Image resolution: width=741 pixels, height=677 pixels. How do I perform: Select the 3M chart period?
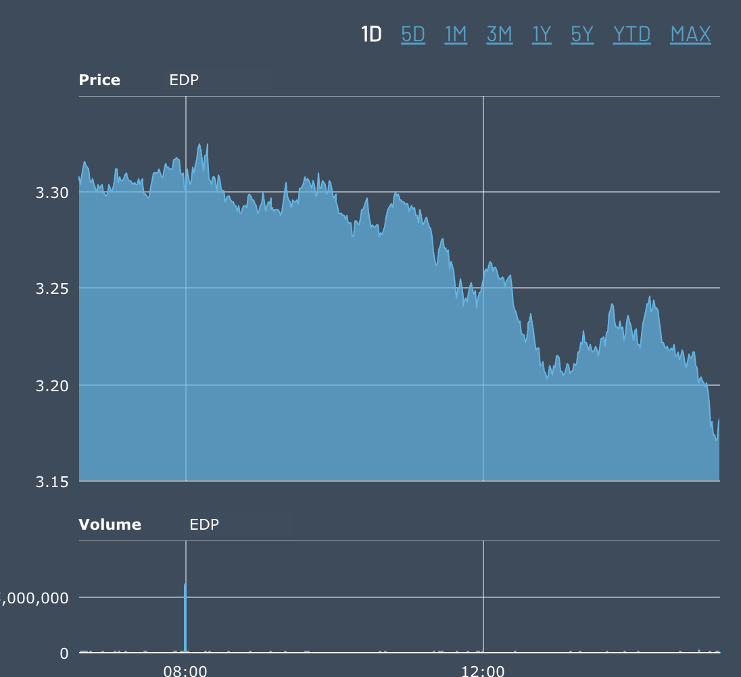coord(499,34)
